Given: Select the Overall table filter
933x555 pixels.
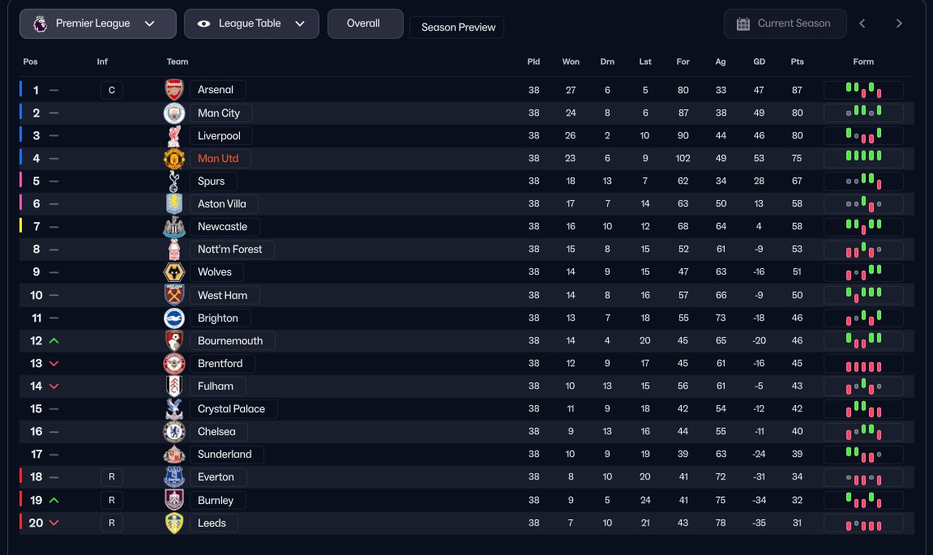Looking at the screenshot, I should (x=364, y=23).
